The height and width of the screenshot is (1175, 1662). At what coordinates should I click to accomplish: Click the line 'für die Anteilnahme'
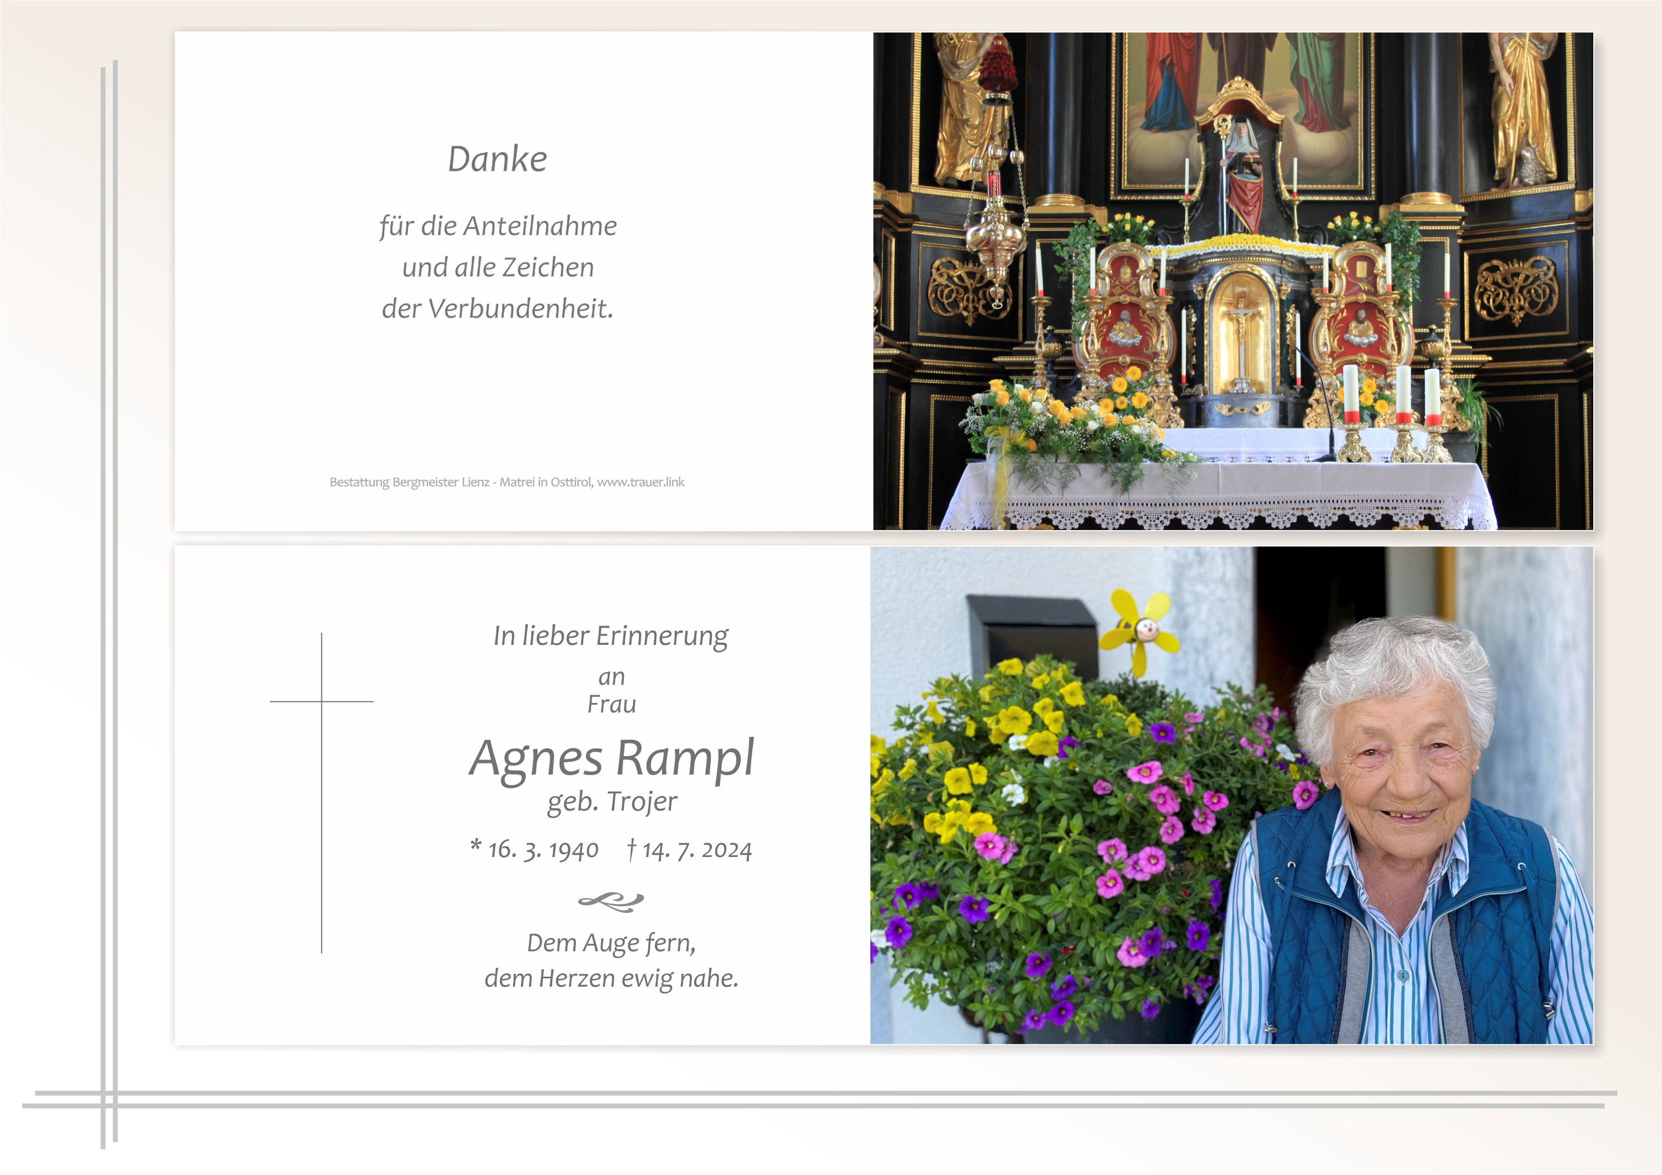pyautogui.click(x=498, y=226)
